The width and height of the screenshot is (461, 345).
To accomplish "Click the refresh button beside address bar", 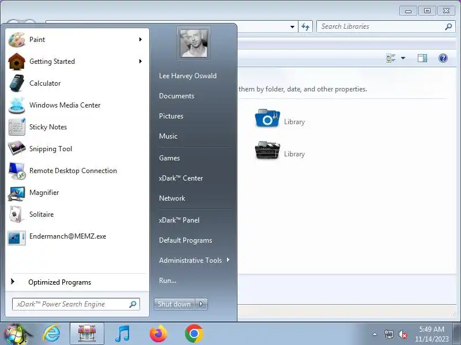I will coord(305,26).
